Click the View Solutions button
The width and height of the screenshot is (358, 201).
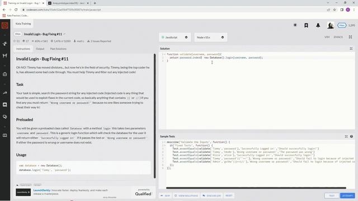point(186,195)
